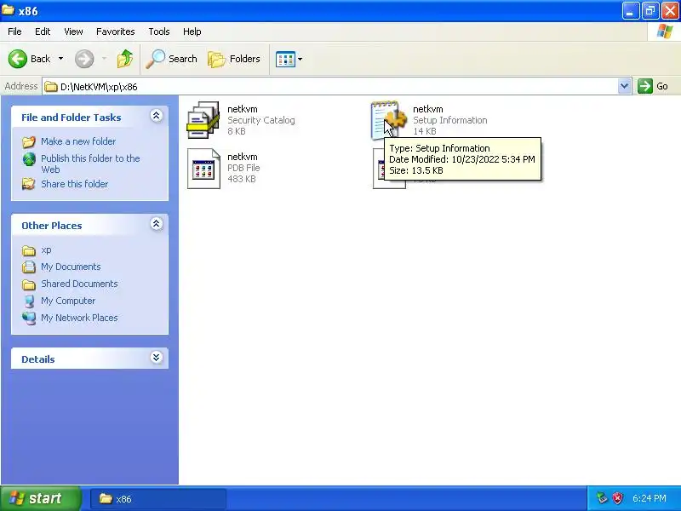
Task: Click the Up one level folder icon
Action: pyautogui.click(x=125, y=59)
